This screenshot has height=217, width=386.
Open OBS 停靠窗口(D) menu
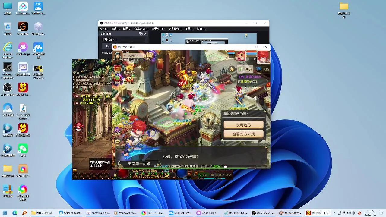[141, 29]
